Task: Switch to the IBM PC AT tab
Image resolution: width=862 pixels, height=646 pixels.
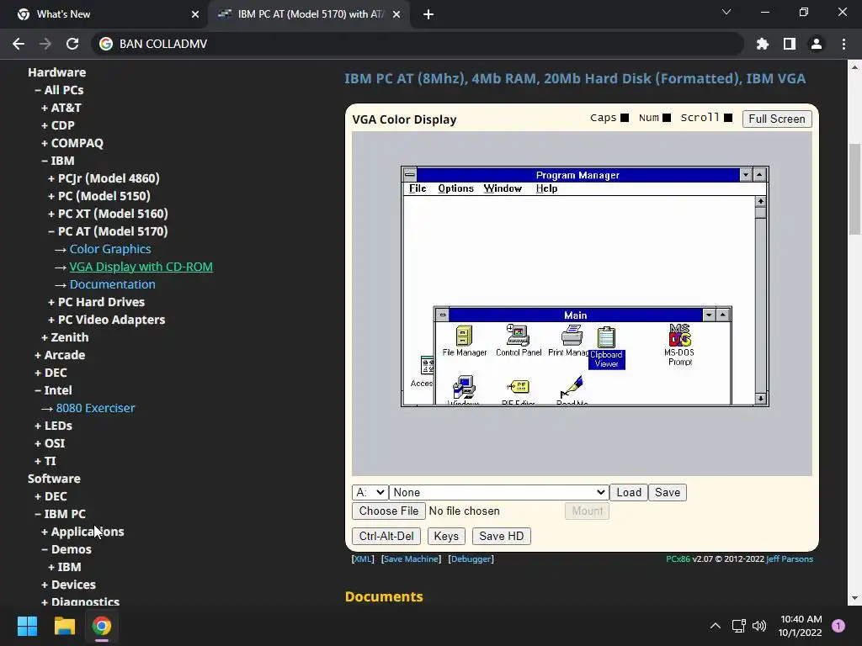Action: point(308,14)
